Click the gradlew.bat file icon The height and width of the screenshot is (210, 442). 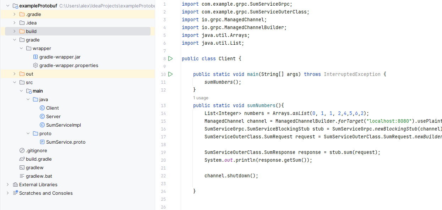click(22, 176)
